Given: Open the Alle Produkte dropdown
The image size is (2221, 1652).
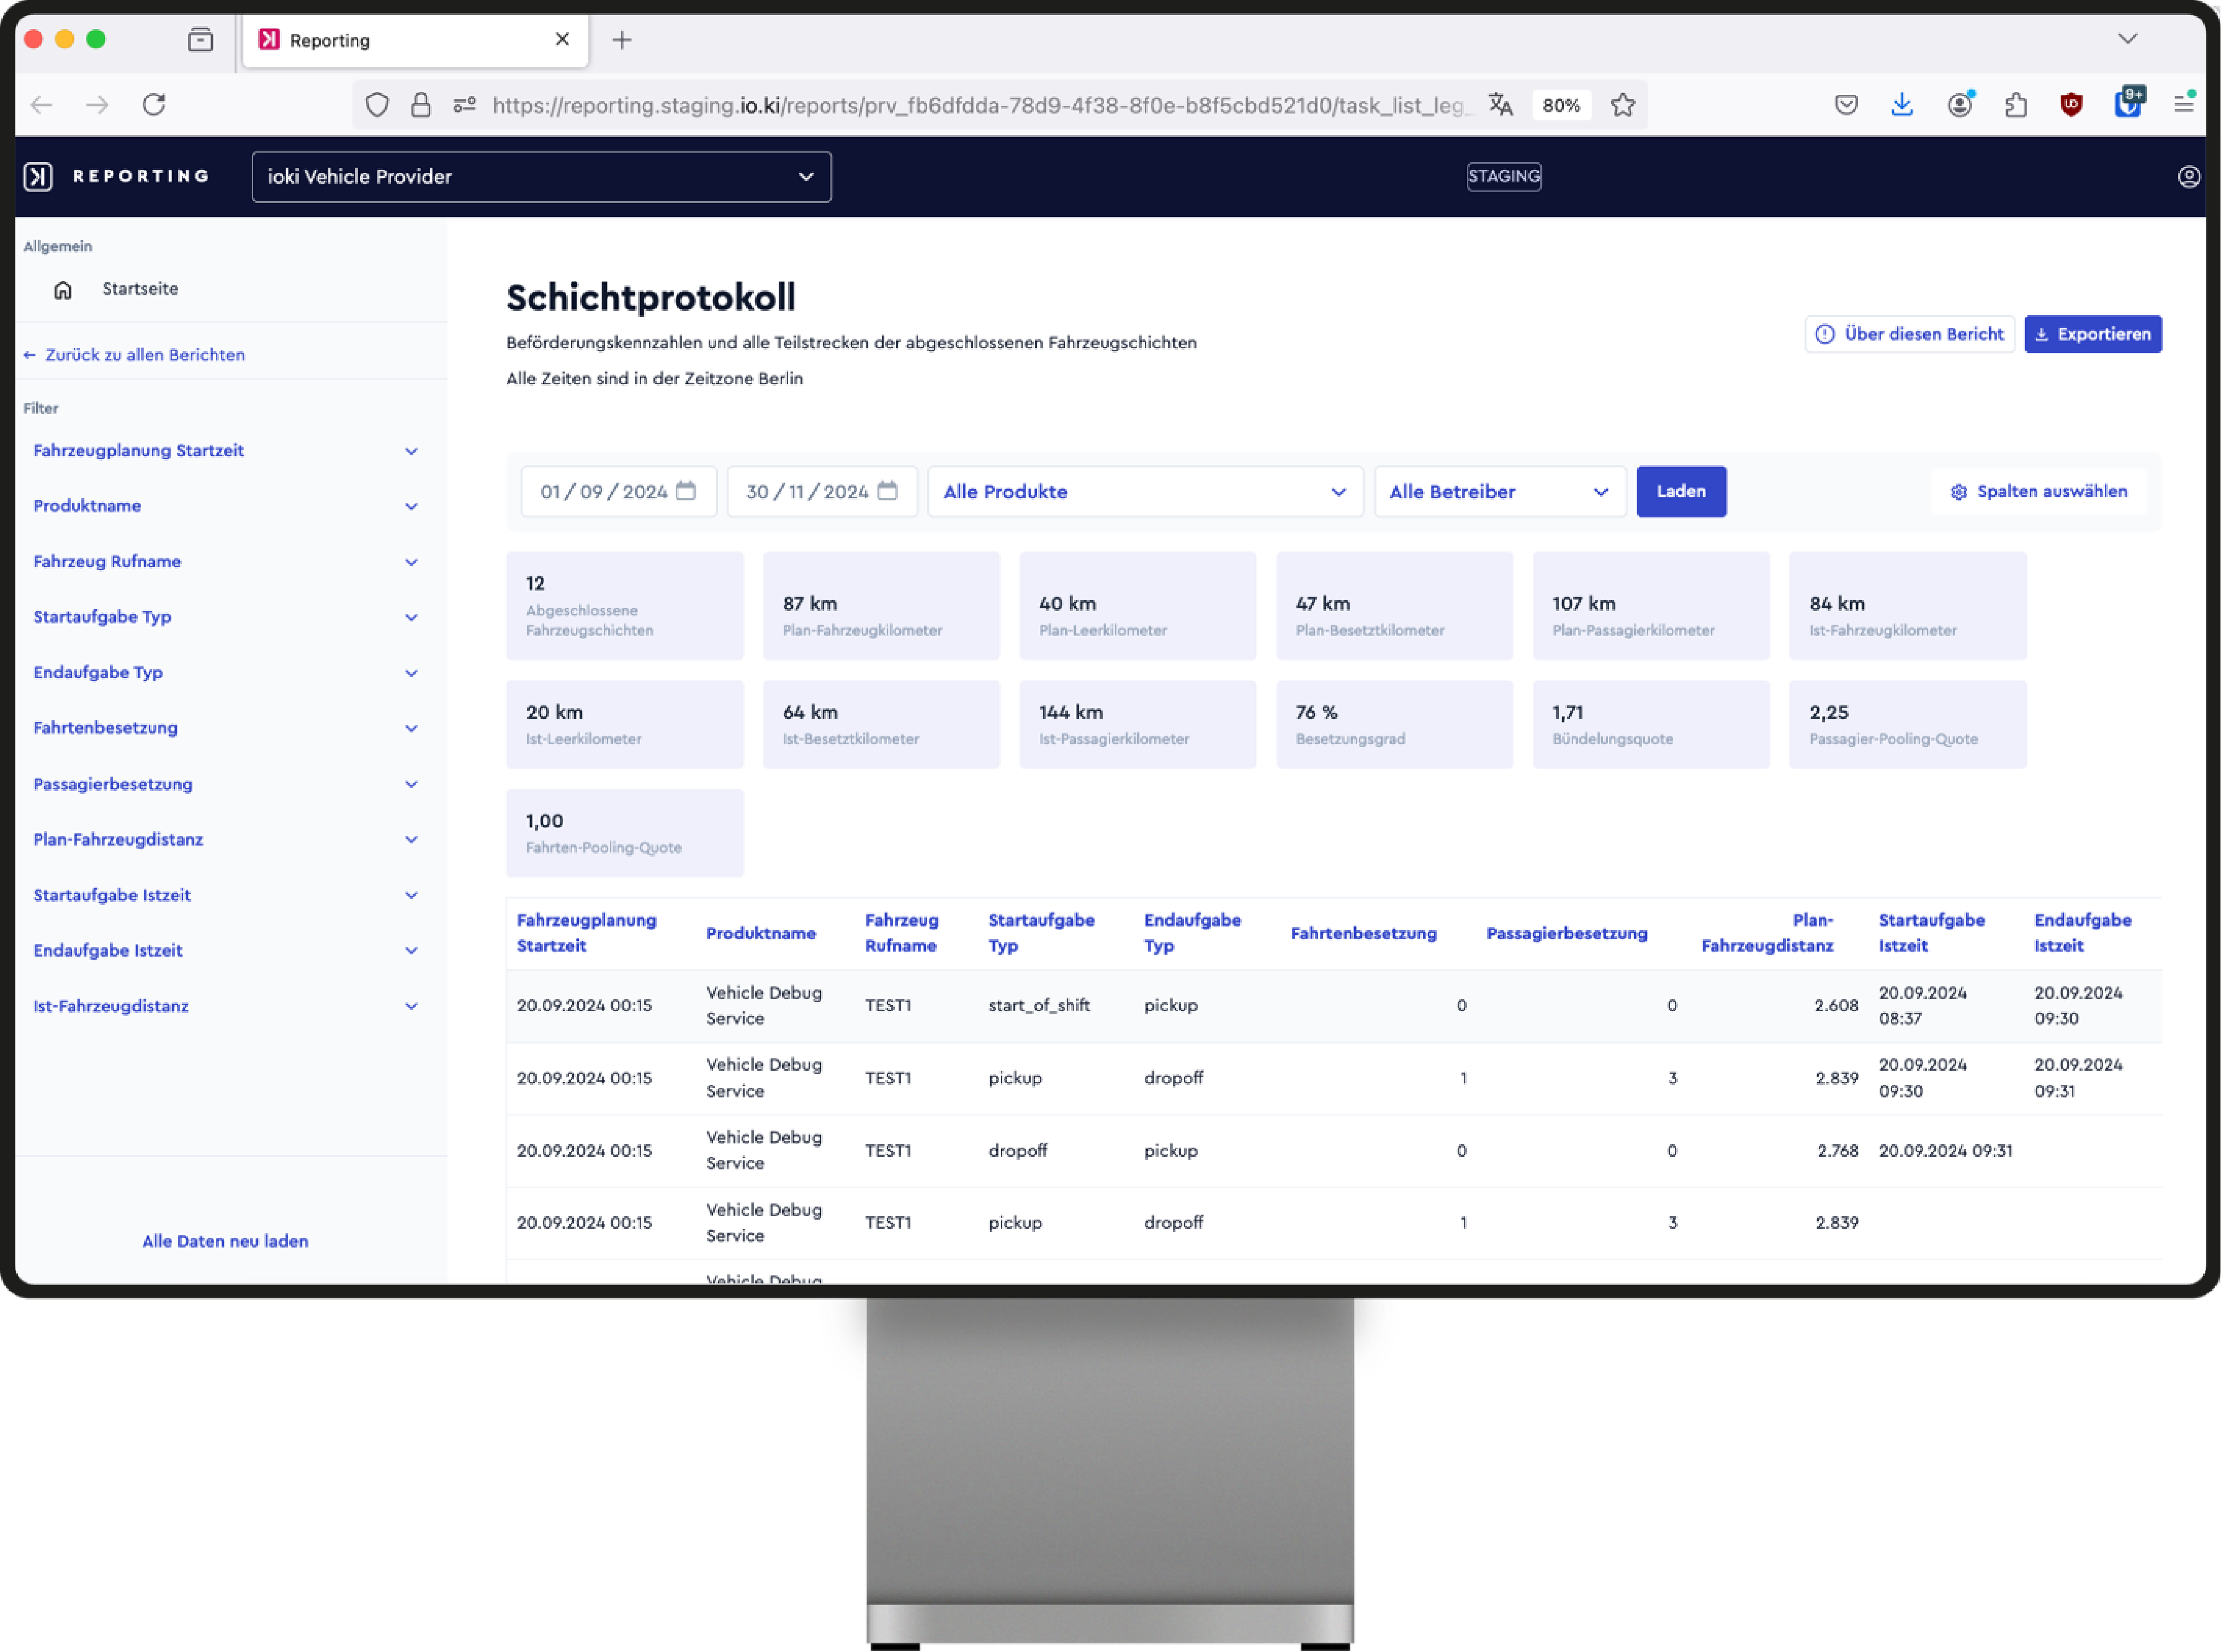Looking at the screenshot, I should click(x=1144, y=492).
